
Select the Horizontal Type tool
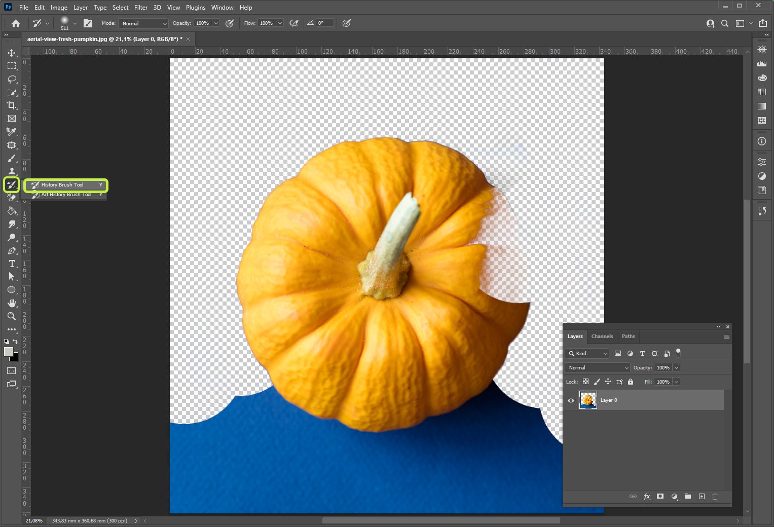(x=12, y=263)
